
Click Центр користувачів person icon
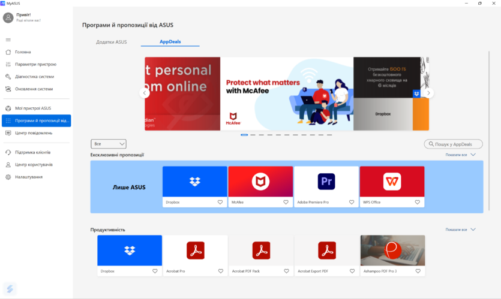(x=8, y=165)
